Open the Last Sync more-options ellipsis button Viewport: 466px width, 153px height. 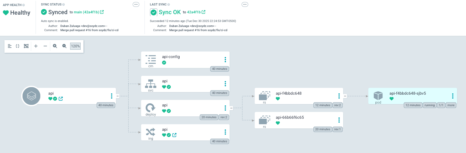tap(245, 4)
